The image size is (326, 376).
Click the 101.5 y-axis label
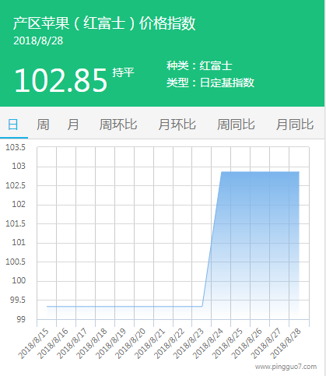(x=16, y=223)
